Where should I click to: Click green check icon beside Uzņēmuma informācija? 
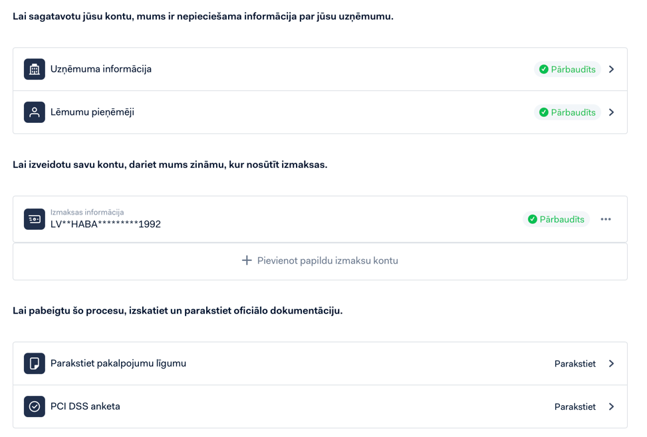click(544, 69)
